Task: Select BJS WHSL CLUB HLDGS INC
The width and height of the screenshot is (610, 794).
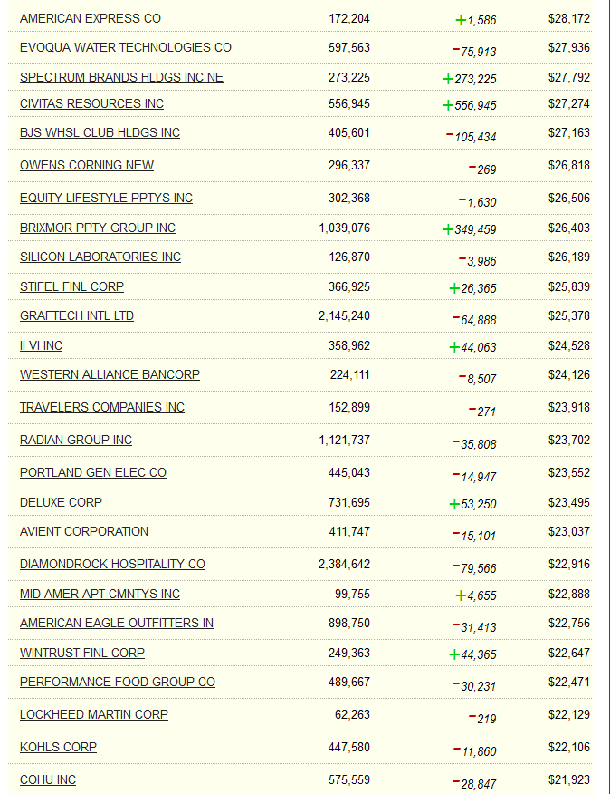Action: 100,132
